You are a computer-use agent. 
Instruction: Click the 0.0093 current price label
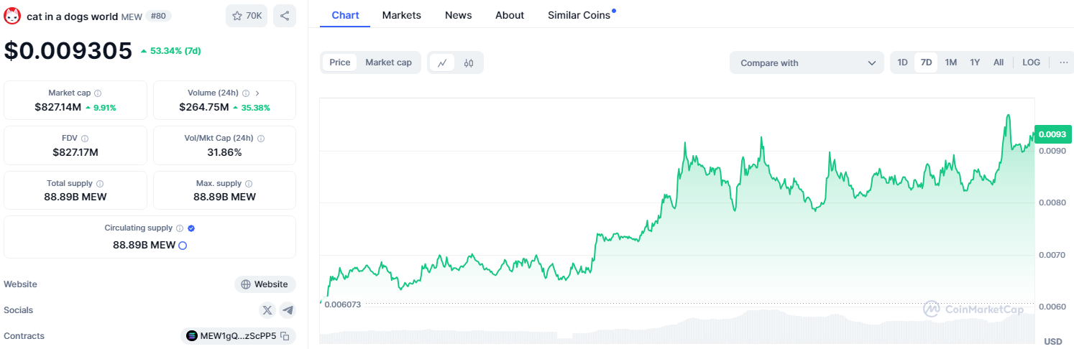pyautogui.click(x=1053, y=134)
